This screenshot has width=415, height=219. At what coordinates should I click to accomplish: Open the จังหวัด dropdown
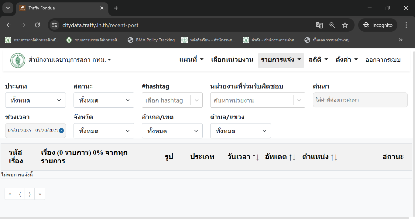click(x=104, y=131)
